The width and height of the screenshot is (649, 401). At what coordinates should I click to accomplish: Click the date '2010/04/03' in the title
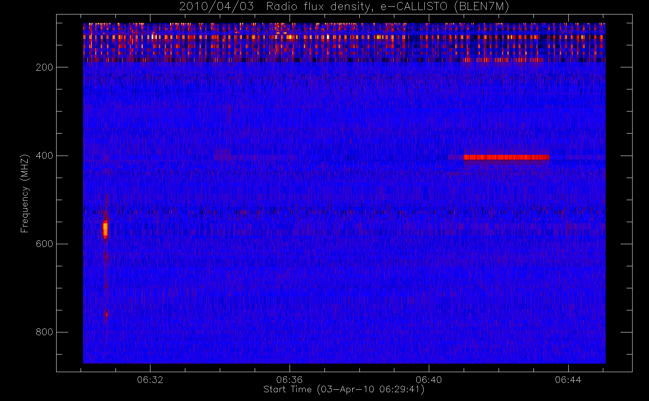pyautogui.click(x=216, y=7)
